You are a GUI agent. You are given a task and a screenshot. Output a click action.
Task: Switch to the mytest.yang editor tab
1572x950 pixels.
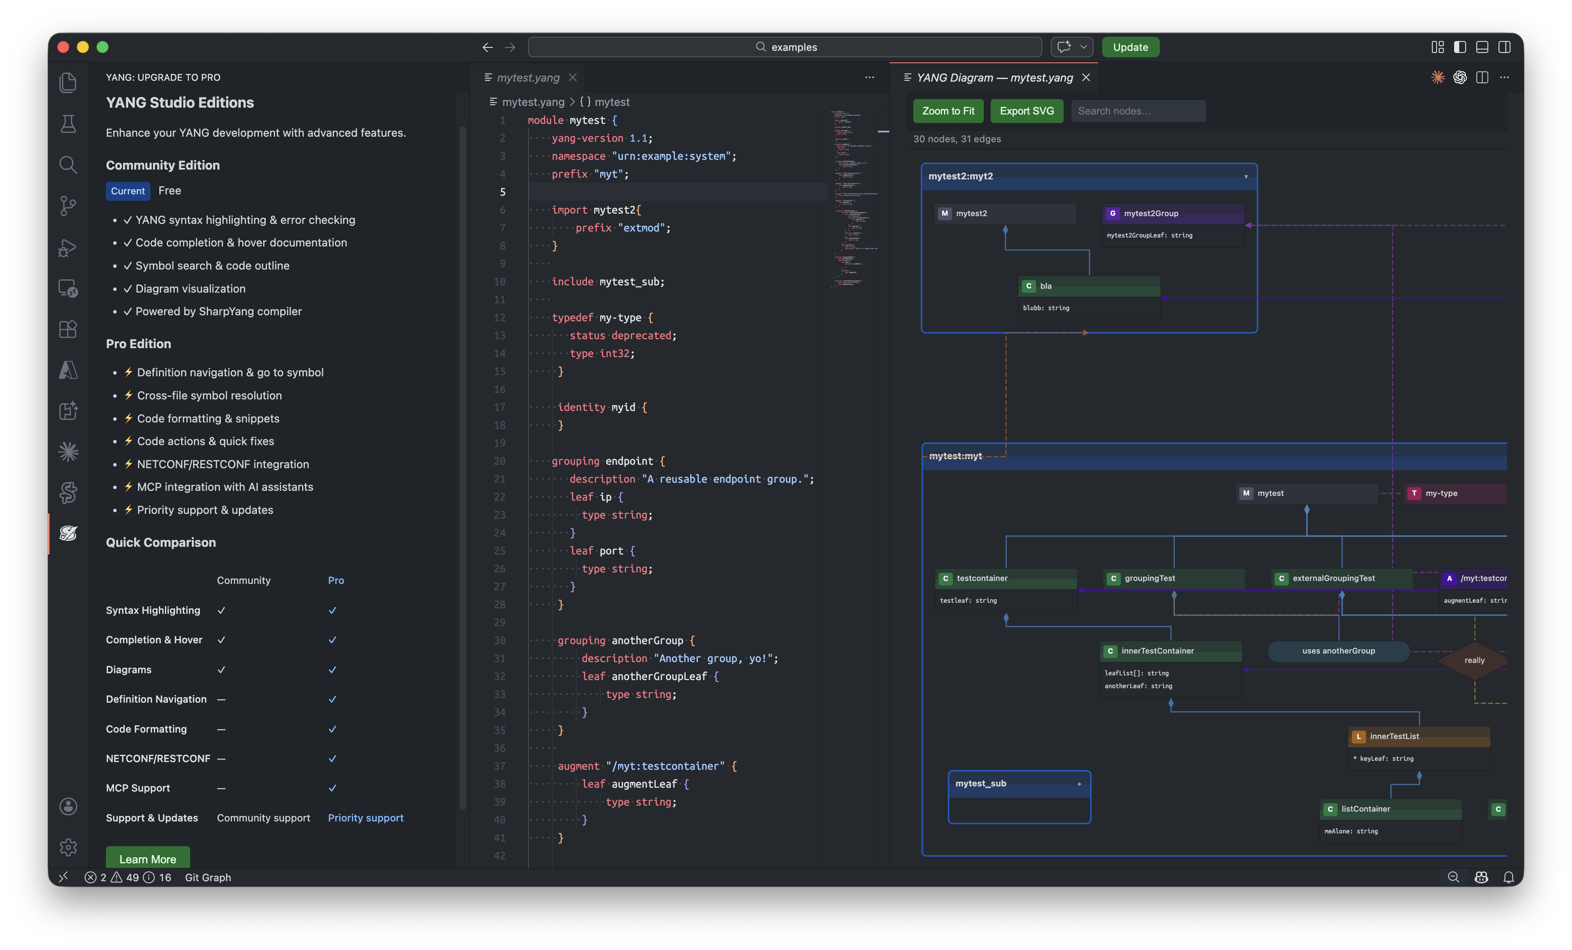(528, 77)
